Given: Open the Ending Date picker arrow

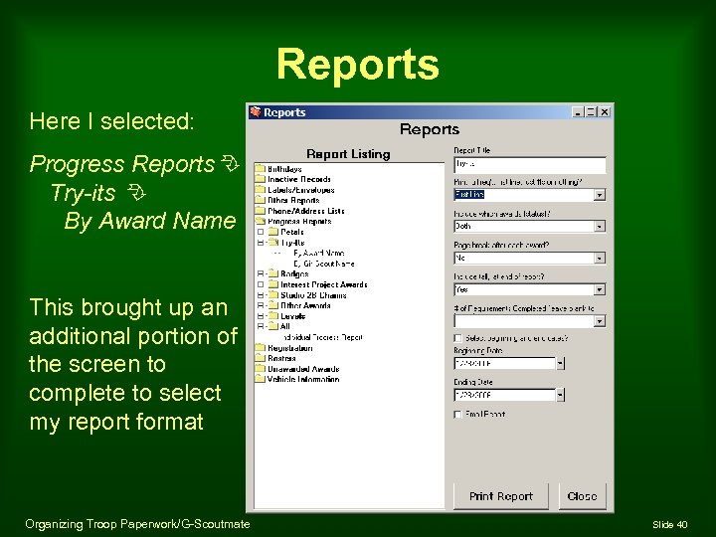Looking at the screenshot, I should (x=560, y=395).
